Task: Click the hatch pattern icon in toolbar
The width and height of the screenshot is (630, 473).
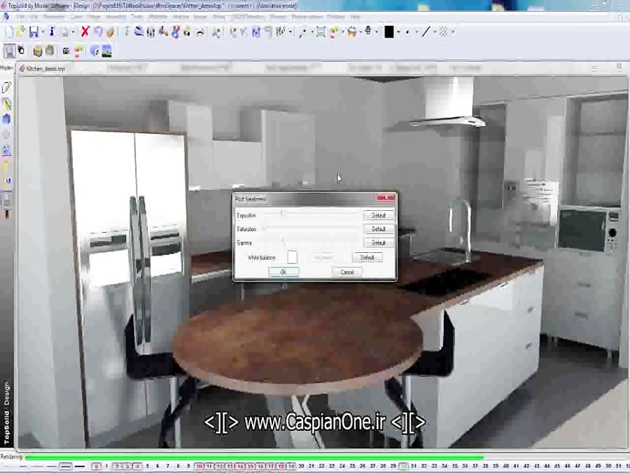Action: 444,32
